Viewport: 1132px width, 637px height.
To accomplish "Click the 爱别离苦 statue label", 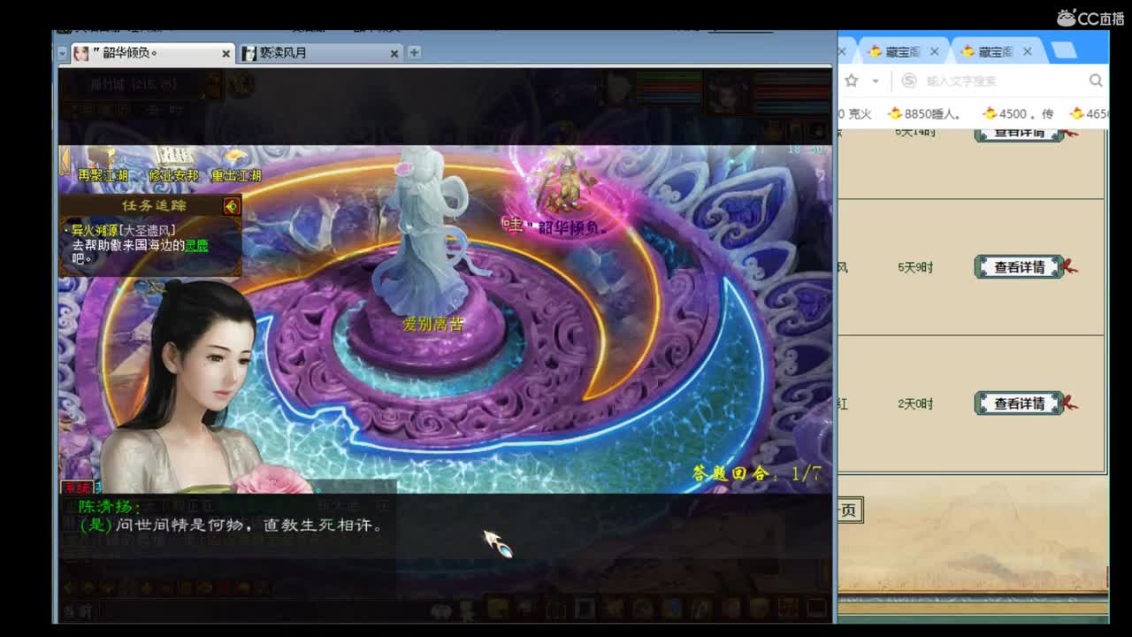I will tap(433, 325).
